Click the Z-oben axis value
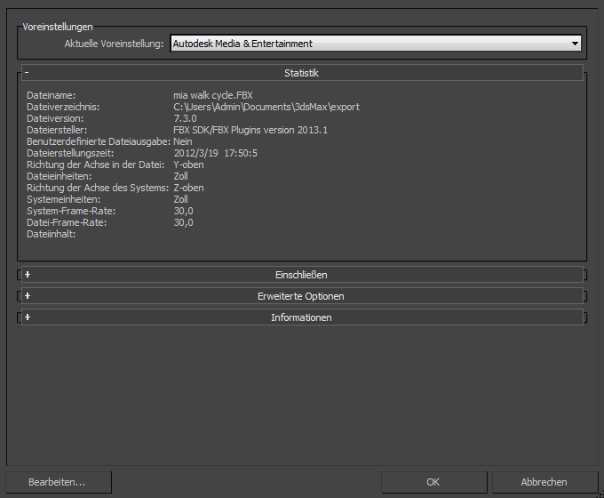The height and width of the screenshot is (498, 604). pyautogui.click(x=188, y=188)
